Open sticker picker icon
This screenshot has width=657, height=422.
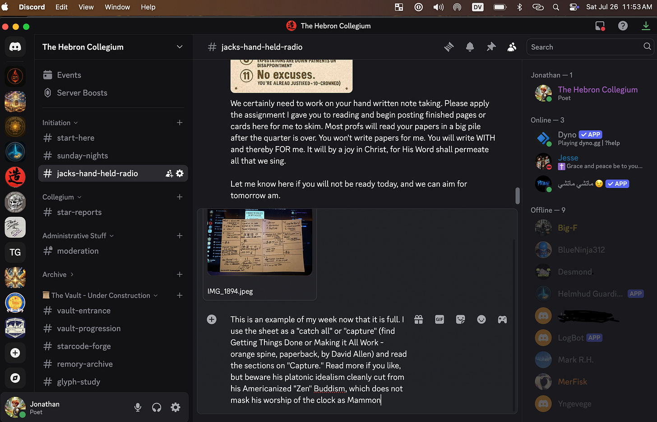click(x=461, y=319)
